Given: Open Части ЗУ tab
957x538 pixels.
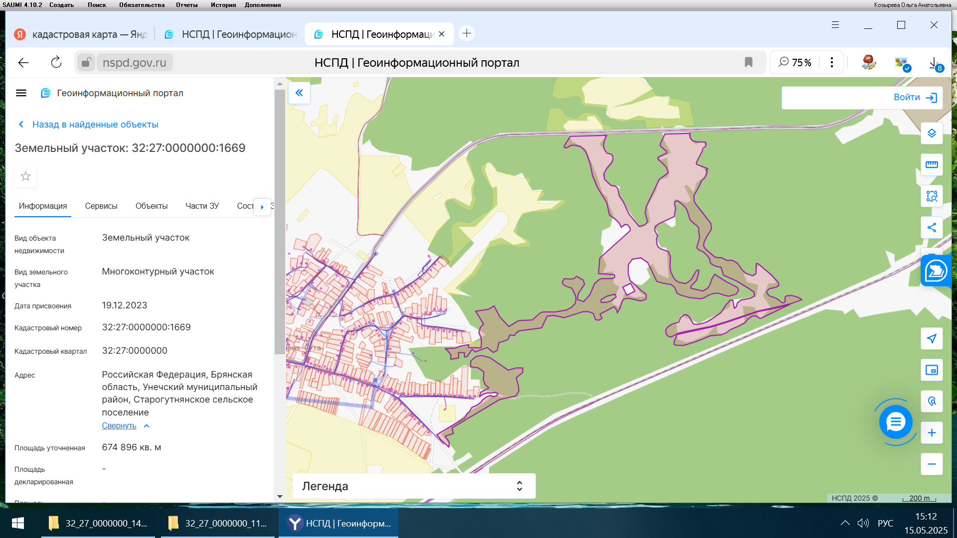Looking at the screenshot, I should (202, 206).
